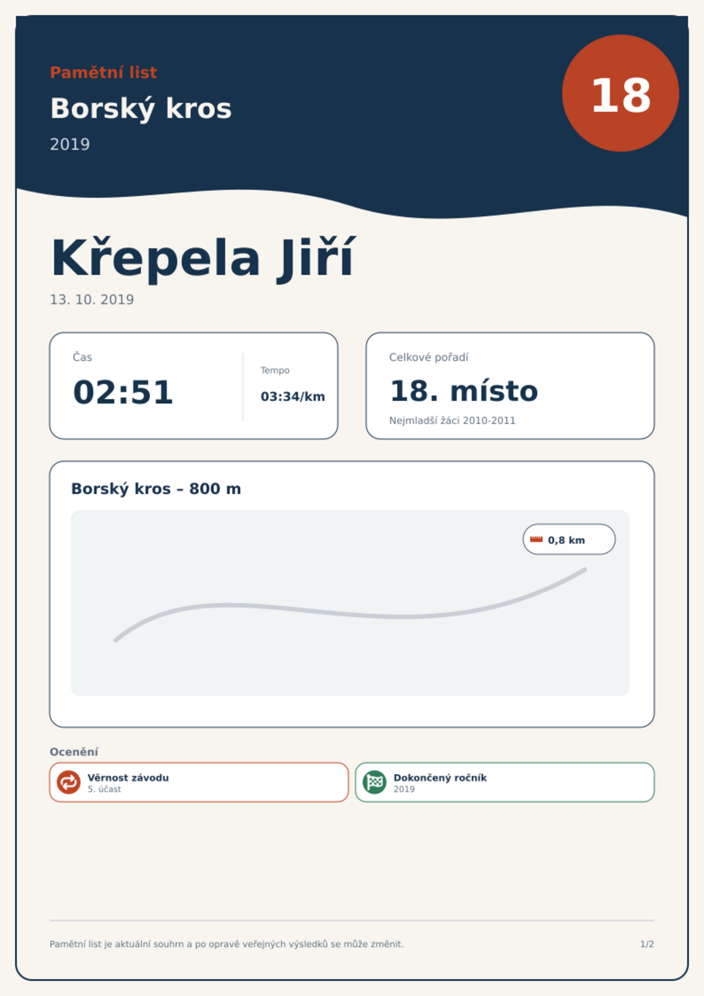Click the tempo value 03:34/km
Viewport: 704px width, 996px height.
tap(293, 396)
